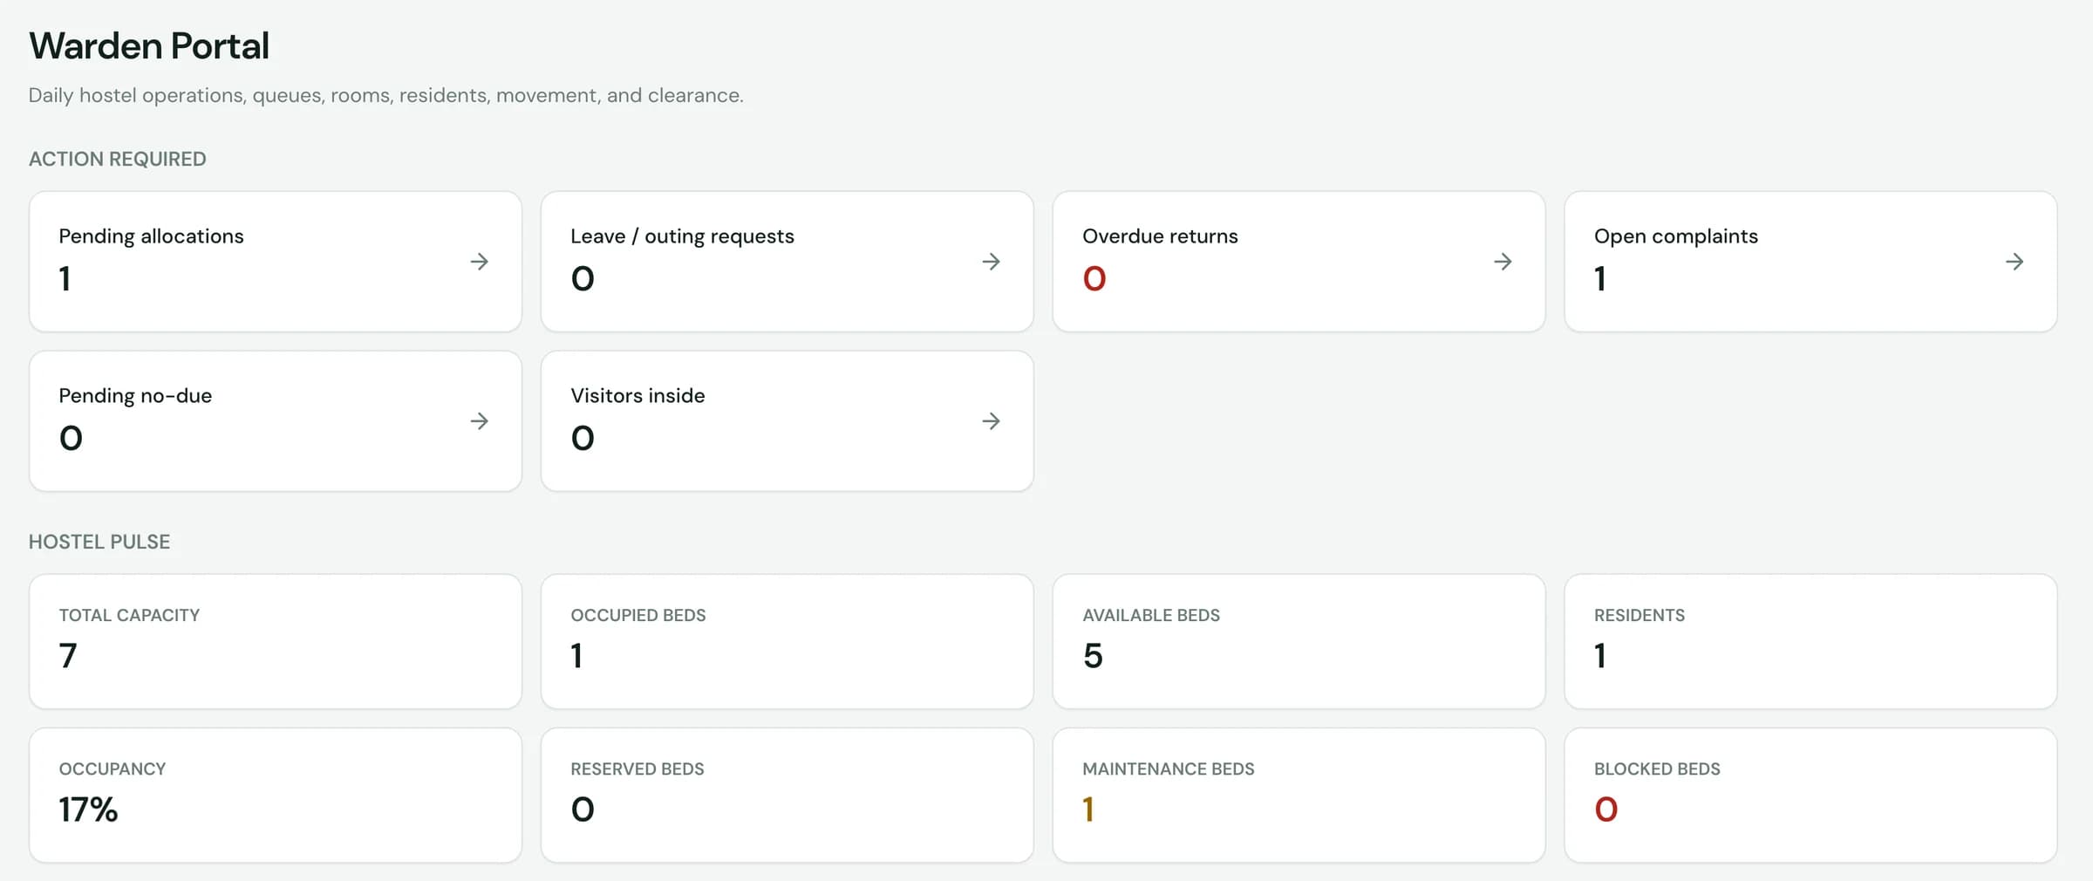Select the OCCUPANCY label

click(x=112, y=769)
